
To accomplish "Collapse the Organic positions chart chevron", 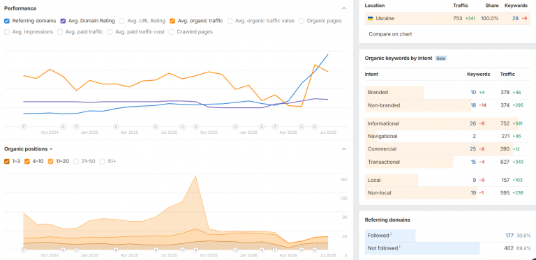I will coord(344,148).
